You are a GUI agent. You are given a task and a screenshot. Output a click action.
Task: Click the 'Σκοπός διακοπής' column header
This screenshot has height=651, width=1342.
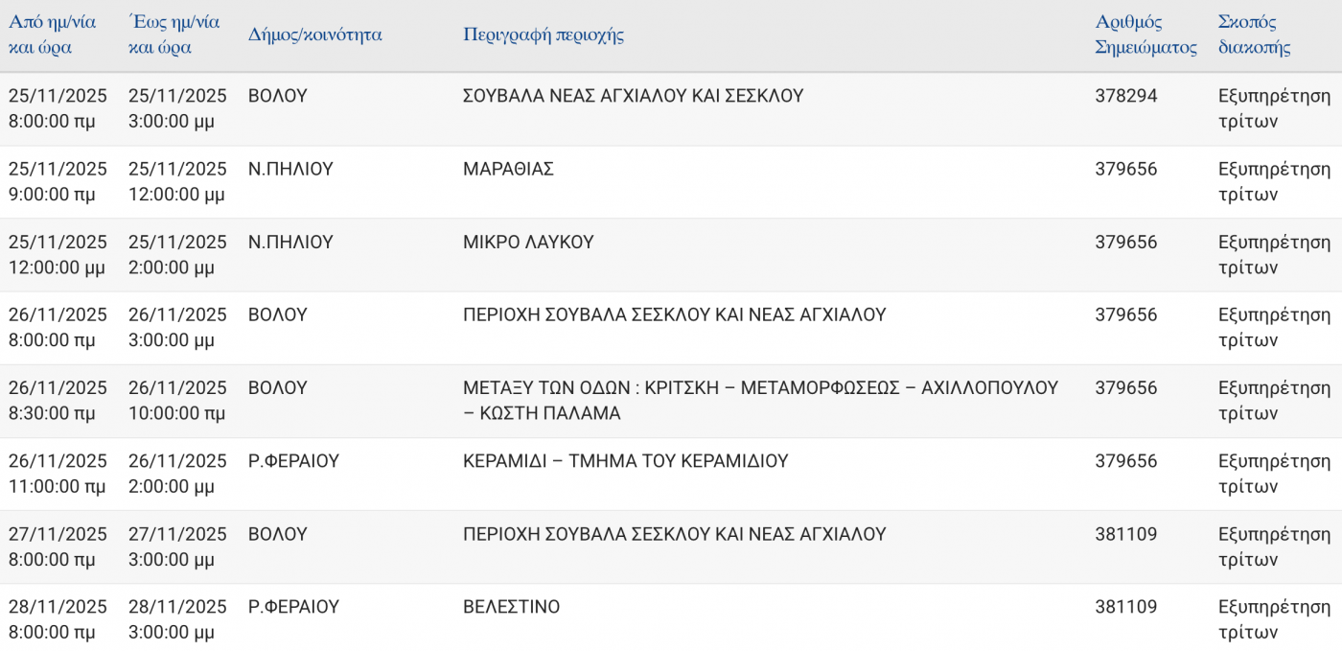tap(1254, 35)
